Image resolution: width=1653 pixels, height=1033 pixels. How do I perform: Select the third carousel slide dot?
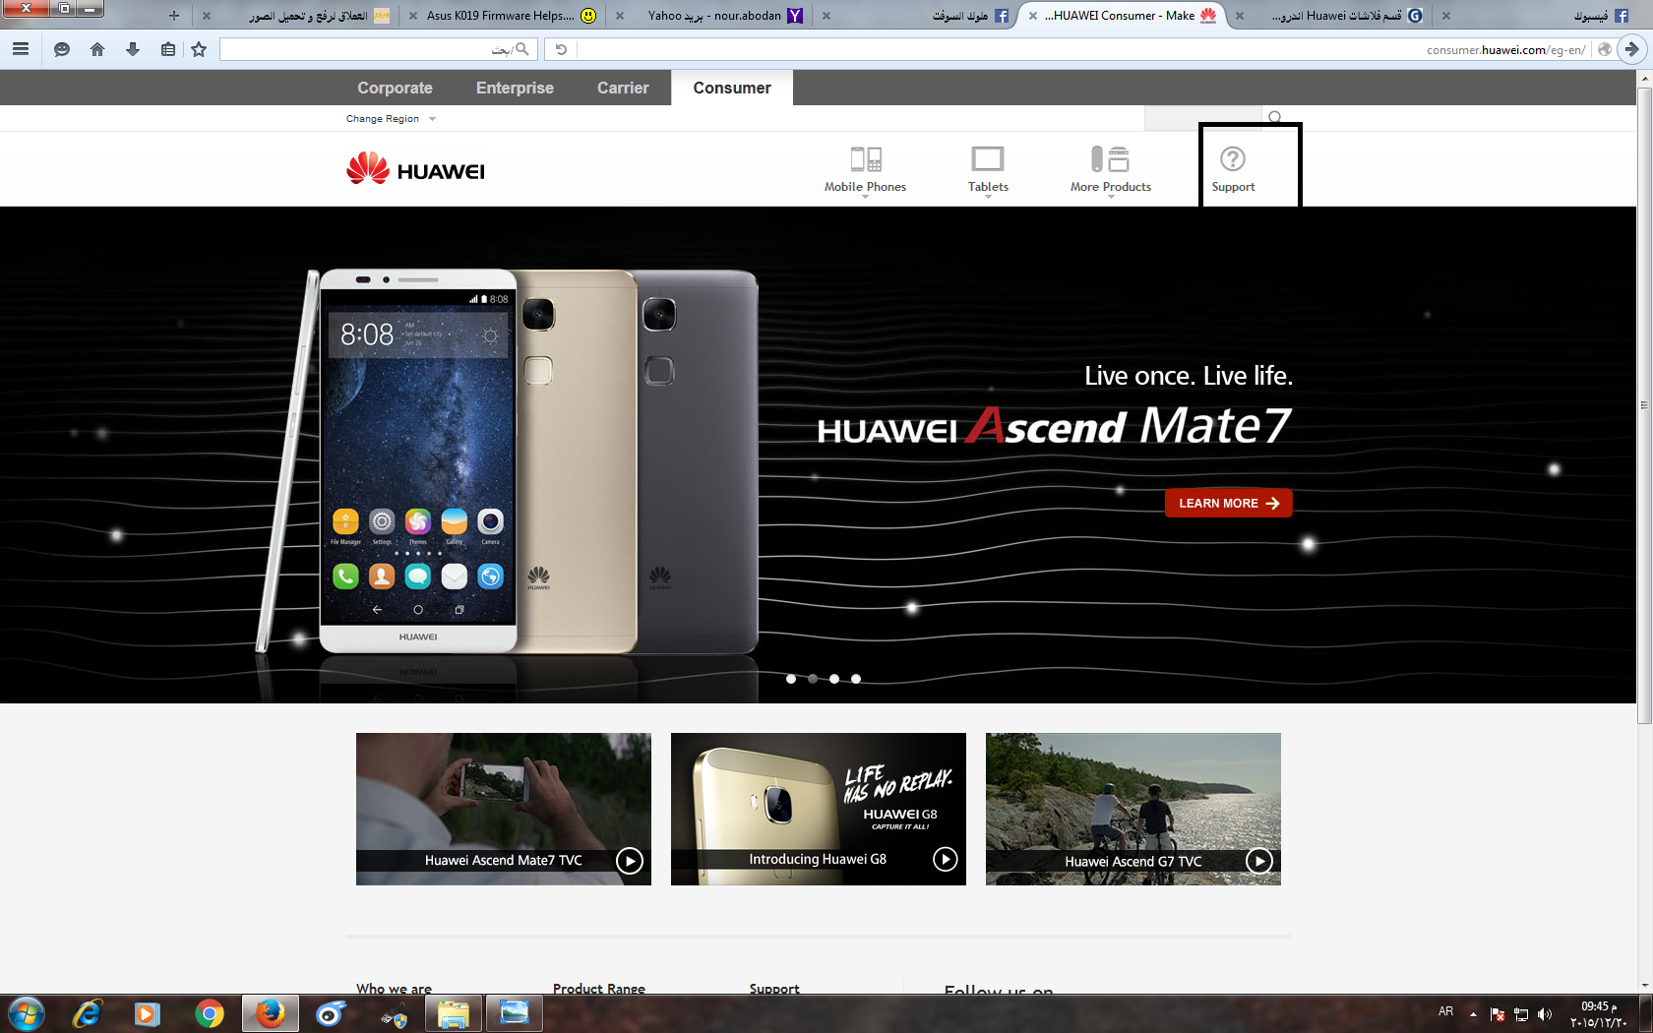pos(834,679)
